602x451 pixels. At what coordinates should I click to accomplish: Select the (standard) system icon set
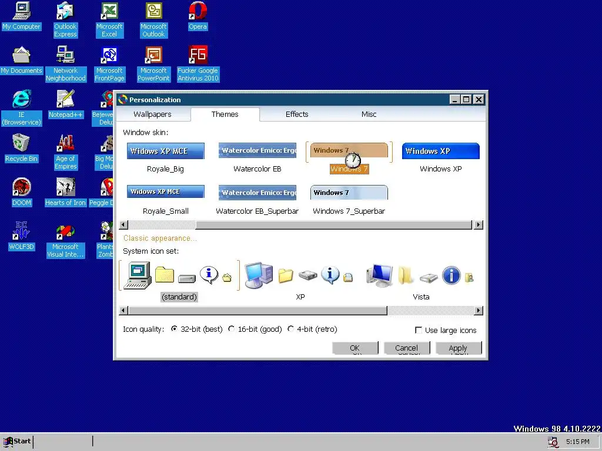click(x=179, y=281)
